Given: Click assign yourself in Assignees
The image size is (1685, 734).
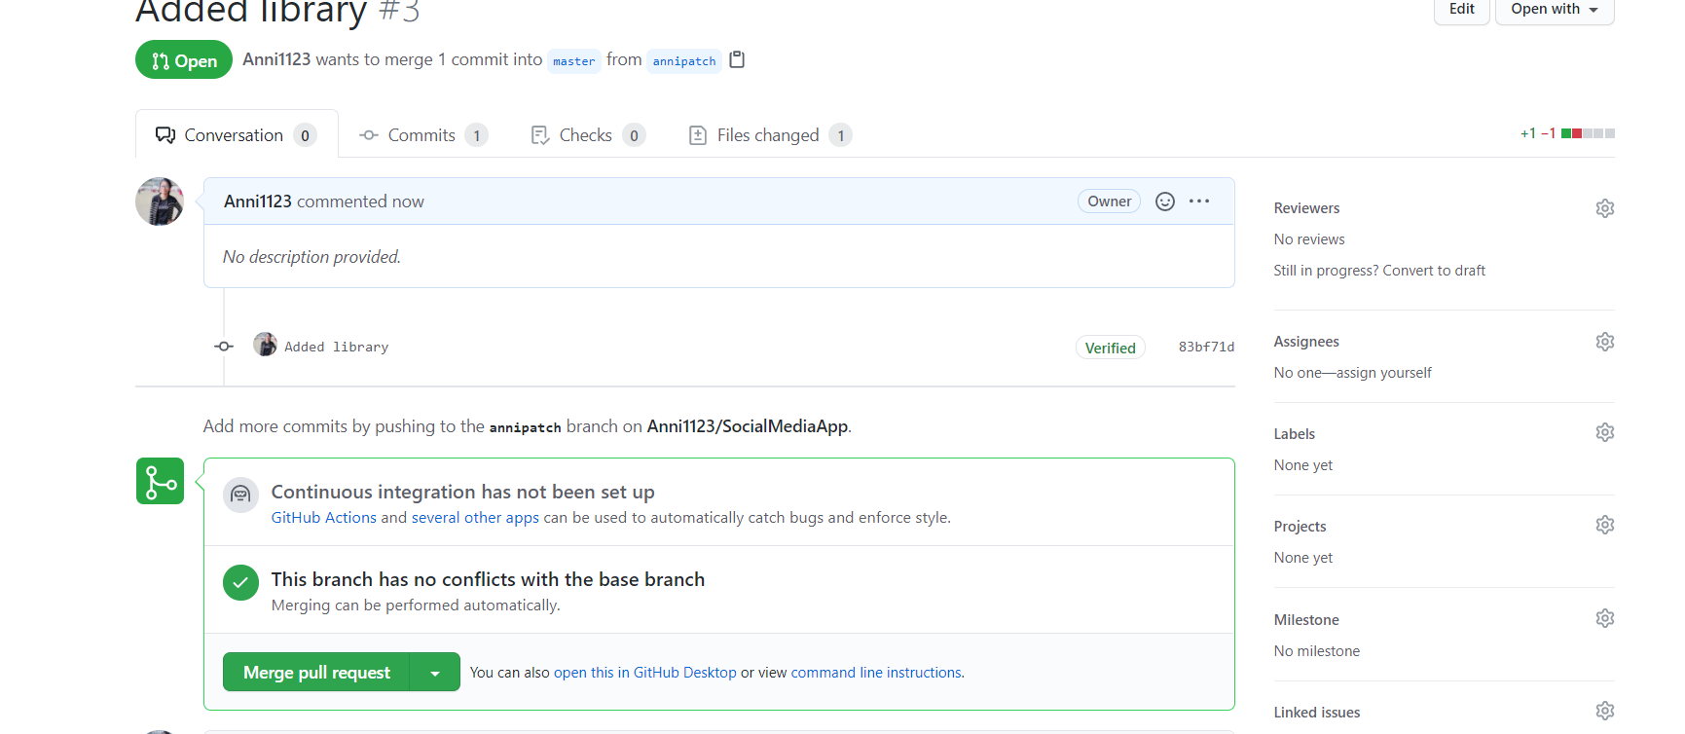Looking at the screenshot, I should [1383, 373].
